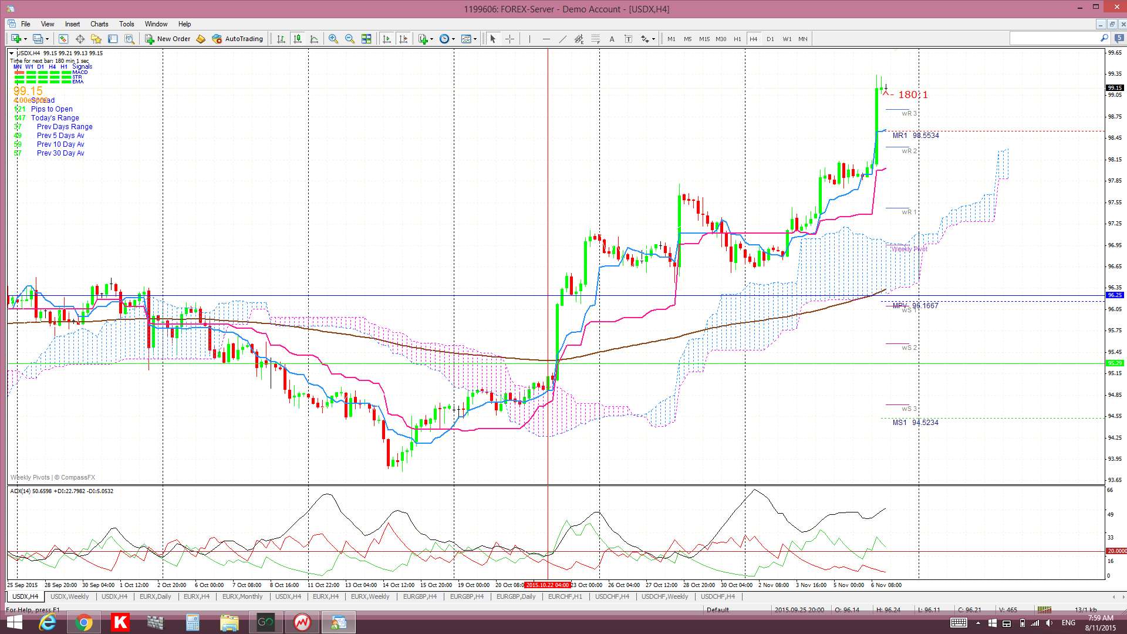The height and width of the screenshot is (634, 1127).
Task: Expand the New Chart dropdown arrow
Action: pyautogui.click(x=25, y=39)
